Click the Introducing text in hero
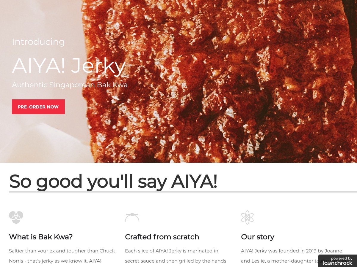The width and height of the screenshot is (357, 267). 38,42
